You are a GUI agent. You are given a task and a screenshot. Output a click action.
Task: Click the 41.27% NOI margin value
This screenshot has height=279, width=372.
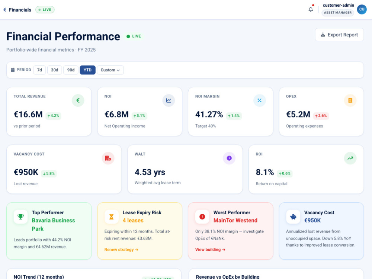[209, 115]
